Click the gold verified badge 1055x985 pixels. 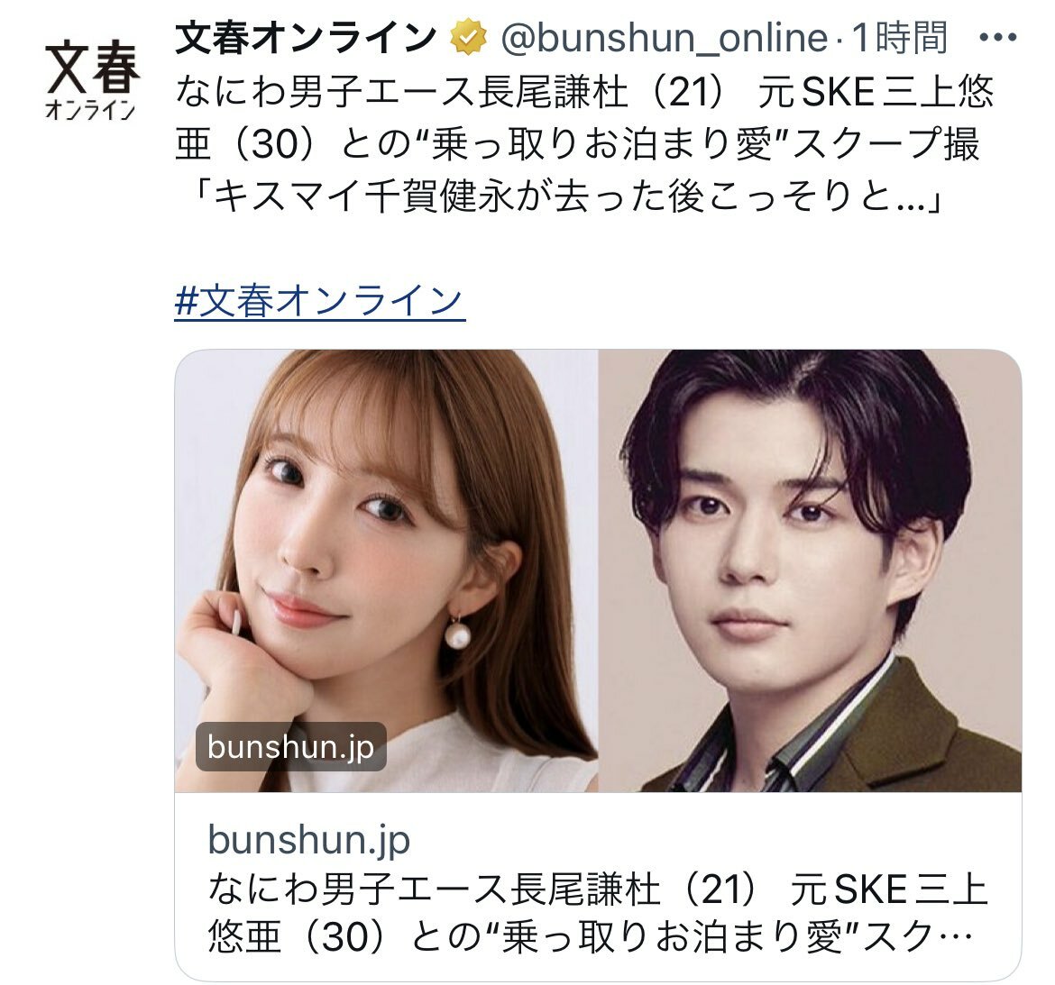tap(469, 37)
